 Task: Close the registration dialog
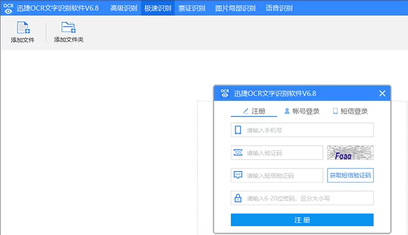[382, 93]
